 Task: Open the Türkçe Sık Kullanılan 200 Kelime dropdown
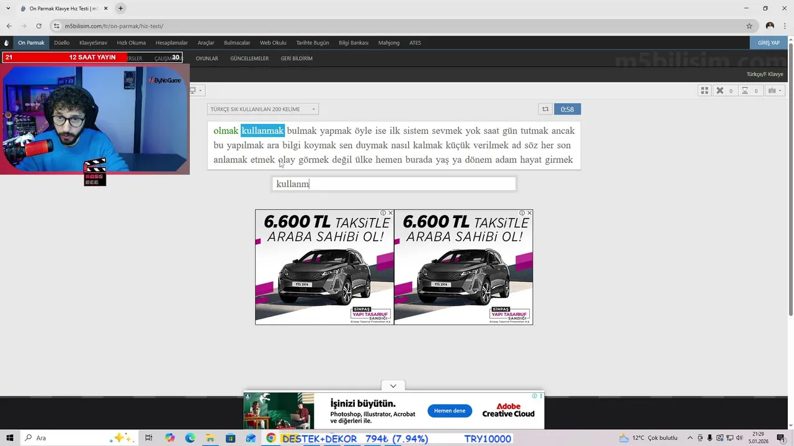[263, 109]
